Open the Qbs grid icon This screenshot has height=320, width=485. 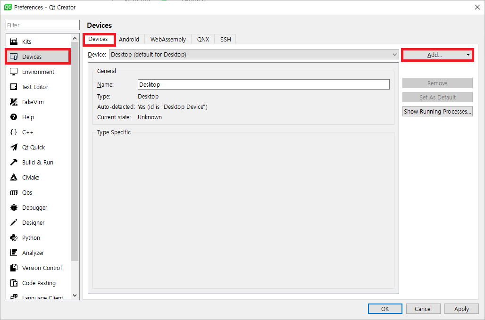click(x=14, y=192)
